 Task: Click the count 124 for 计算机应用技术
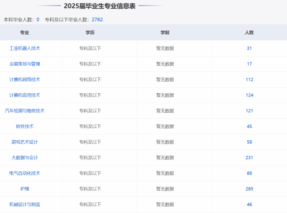pyautogui.click(x=249, y=95)
